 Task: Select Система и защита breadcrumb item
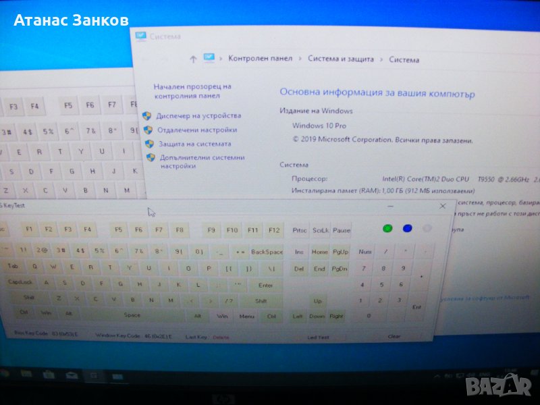pyautogui.click(x=340, y=59)
